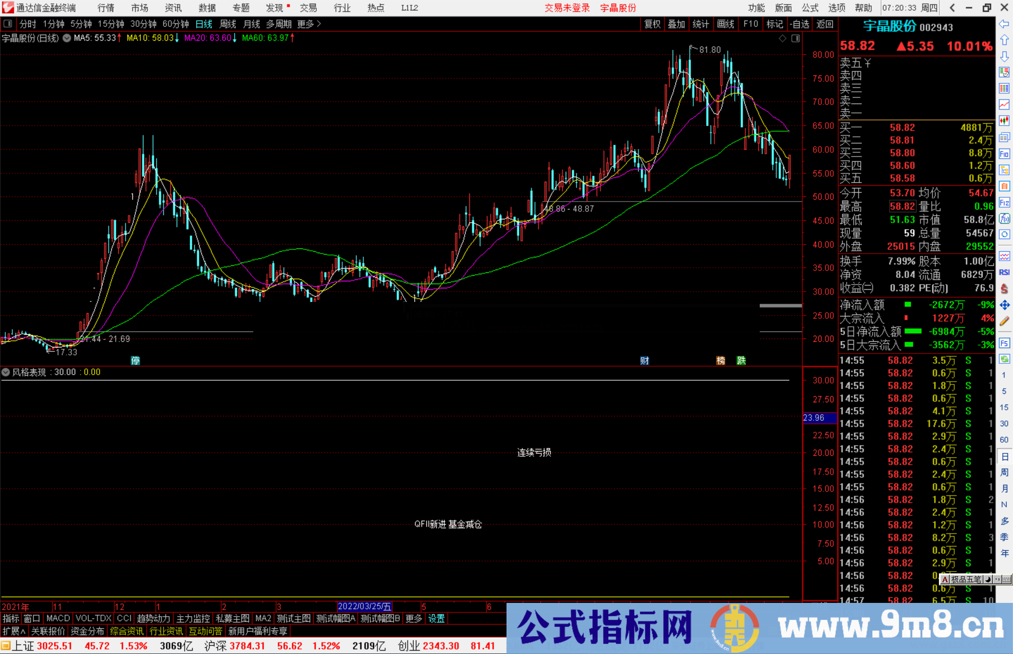1013x654 pixels.
Task: Open the multi-stock quote grid icon
Action: (1004, 89)
